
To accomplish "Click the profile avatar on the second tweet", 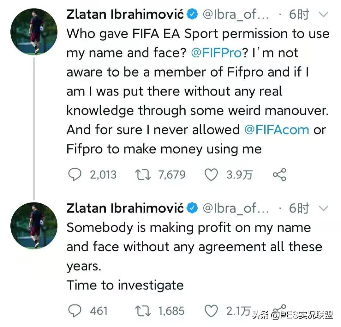I will (34, 225).
